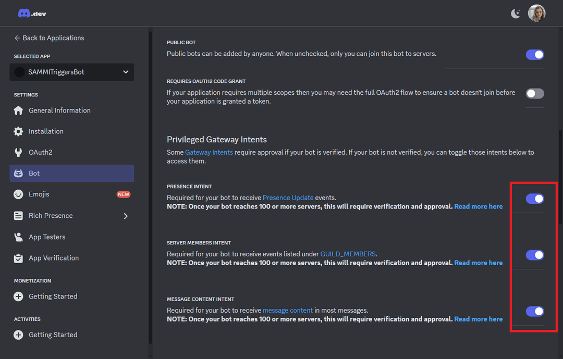The width and height of the screenshot is (563, 359).
Task: Turn off the Presence Intent toggle
Action: (x=535, y=199)
